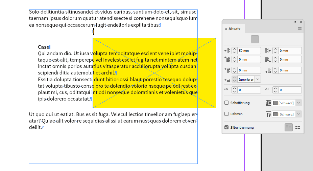
Task: Click the first line indent input field
Action: click(x=249, y=59)
